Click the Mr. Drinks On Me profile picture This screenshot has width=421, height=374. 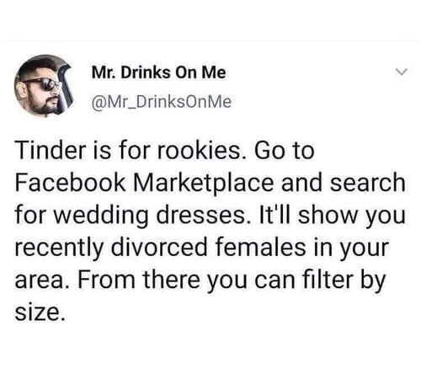pyautogui.click(x=44, y=86)
